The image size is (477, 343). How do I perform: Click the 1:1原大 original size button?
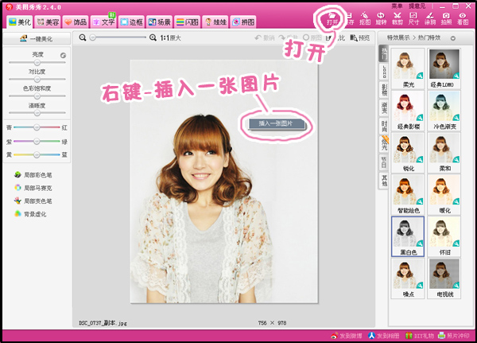click(170, 37)
